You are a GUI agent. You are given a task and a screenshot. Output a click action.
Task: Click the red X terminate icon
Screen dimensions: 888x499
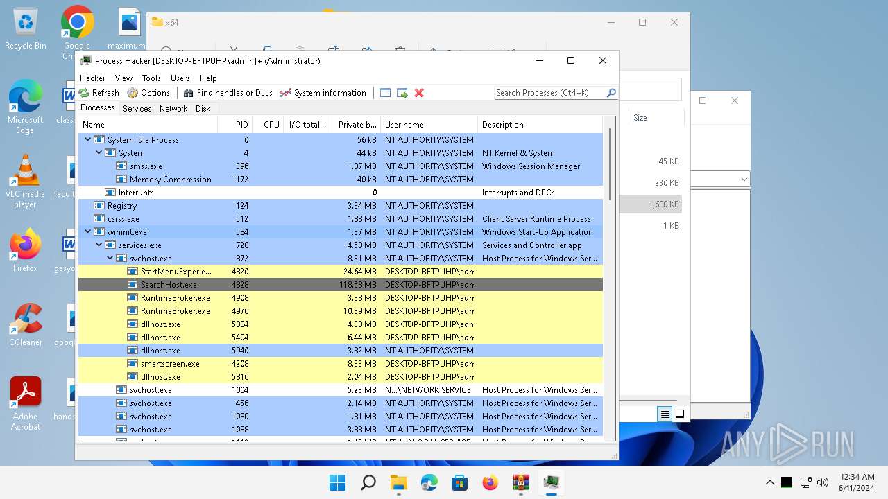[x=419, y=93]
